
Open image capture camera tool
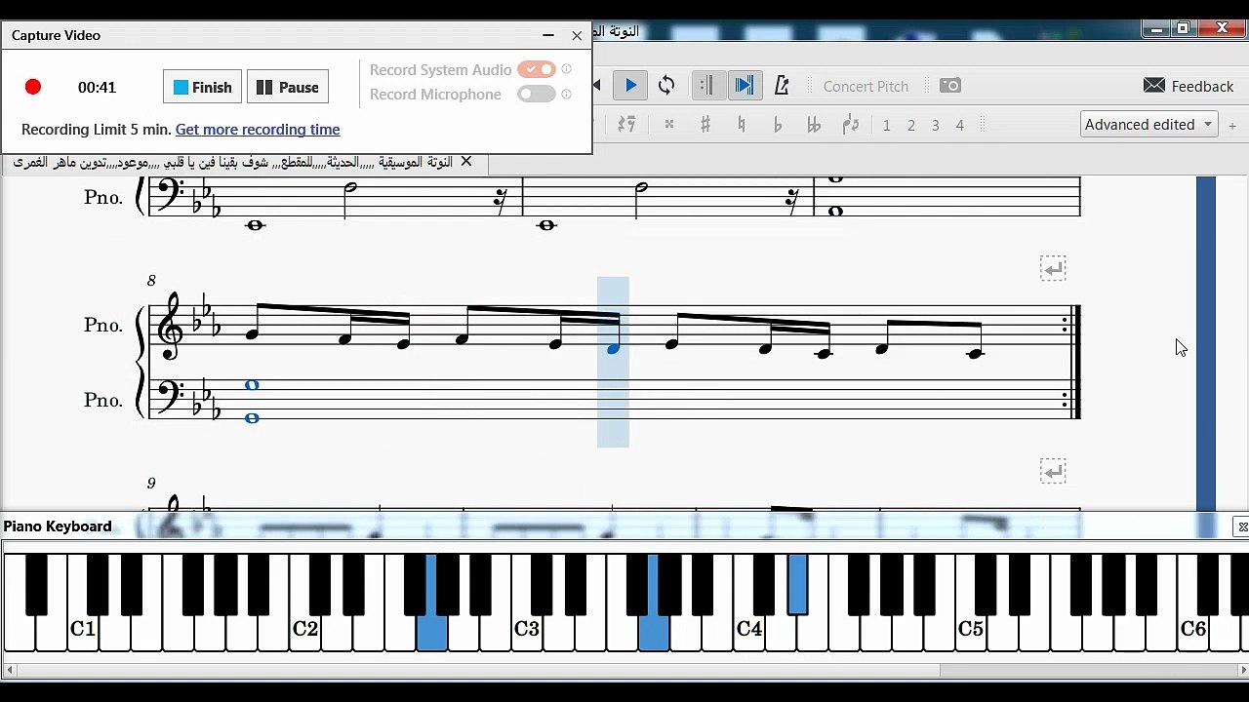pyautogui.click(x=950, y=86)
